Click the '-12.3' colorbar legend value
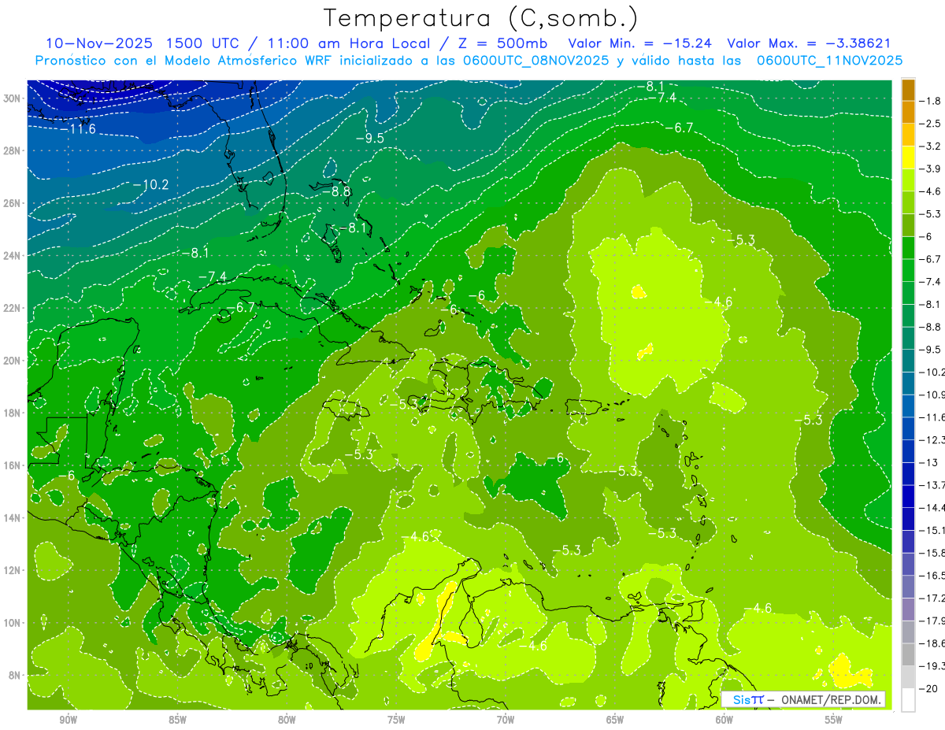The height and width of the screenshot is (730, 945). coord(932,439)
